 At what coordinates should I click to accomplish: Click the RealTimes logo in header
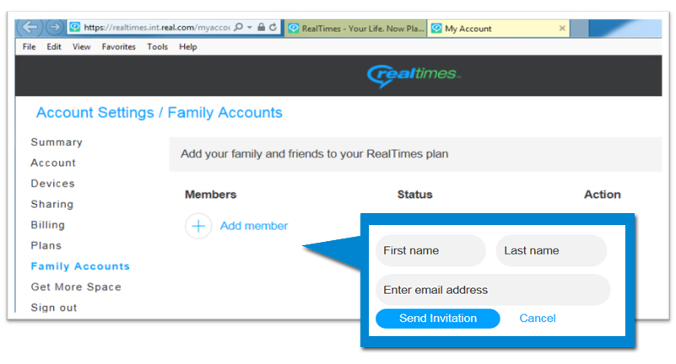pos(414,76)
